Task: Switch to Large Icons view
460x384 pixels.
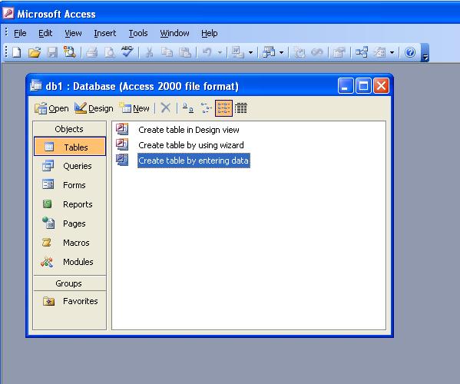Action: pos(188,108)
